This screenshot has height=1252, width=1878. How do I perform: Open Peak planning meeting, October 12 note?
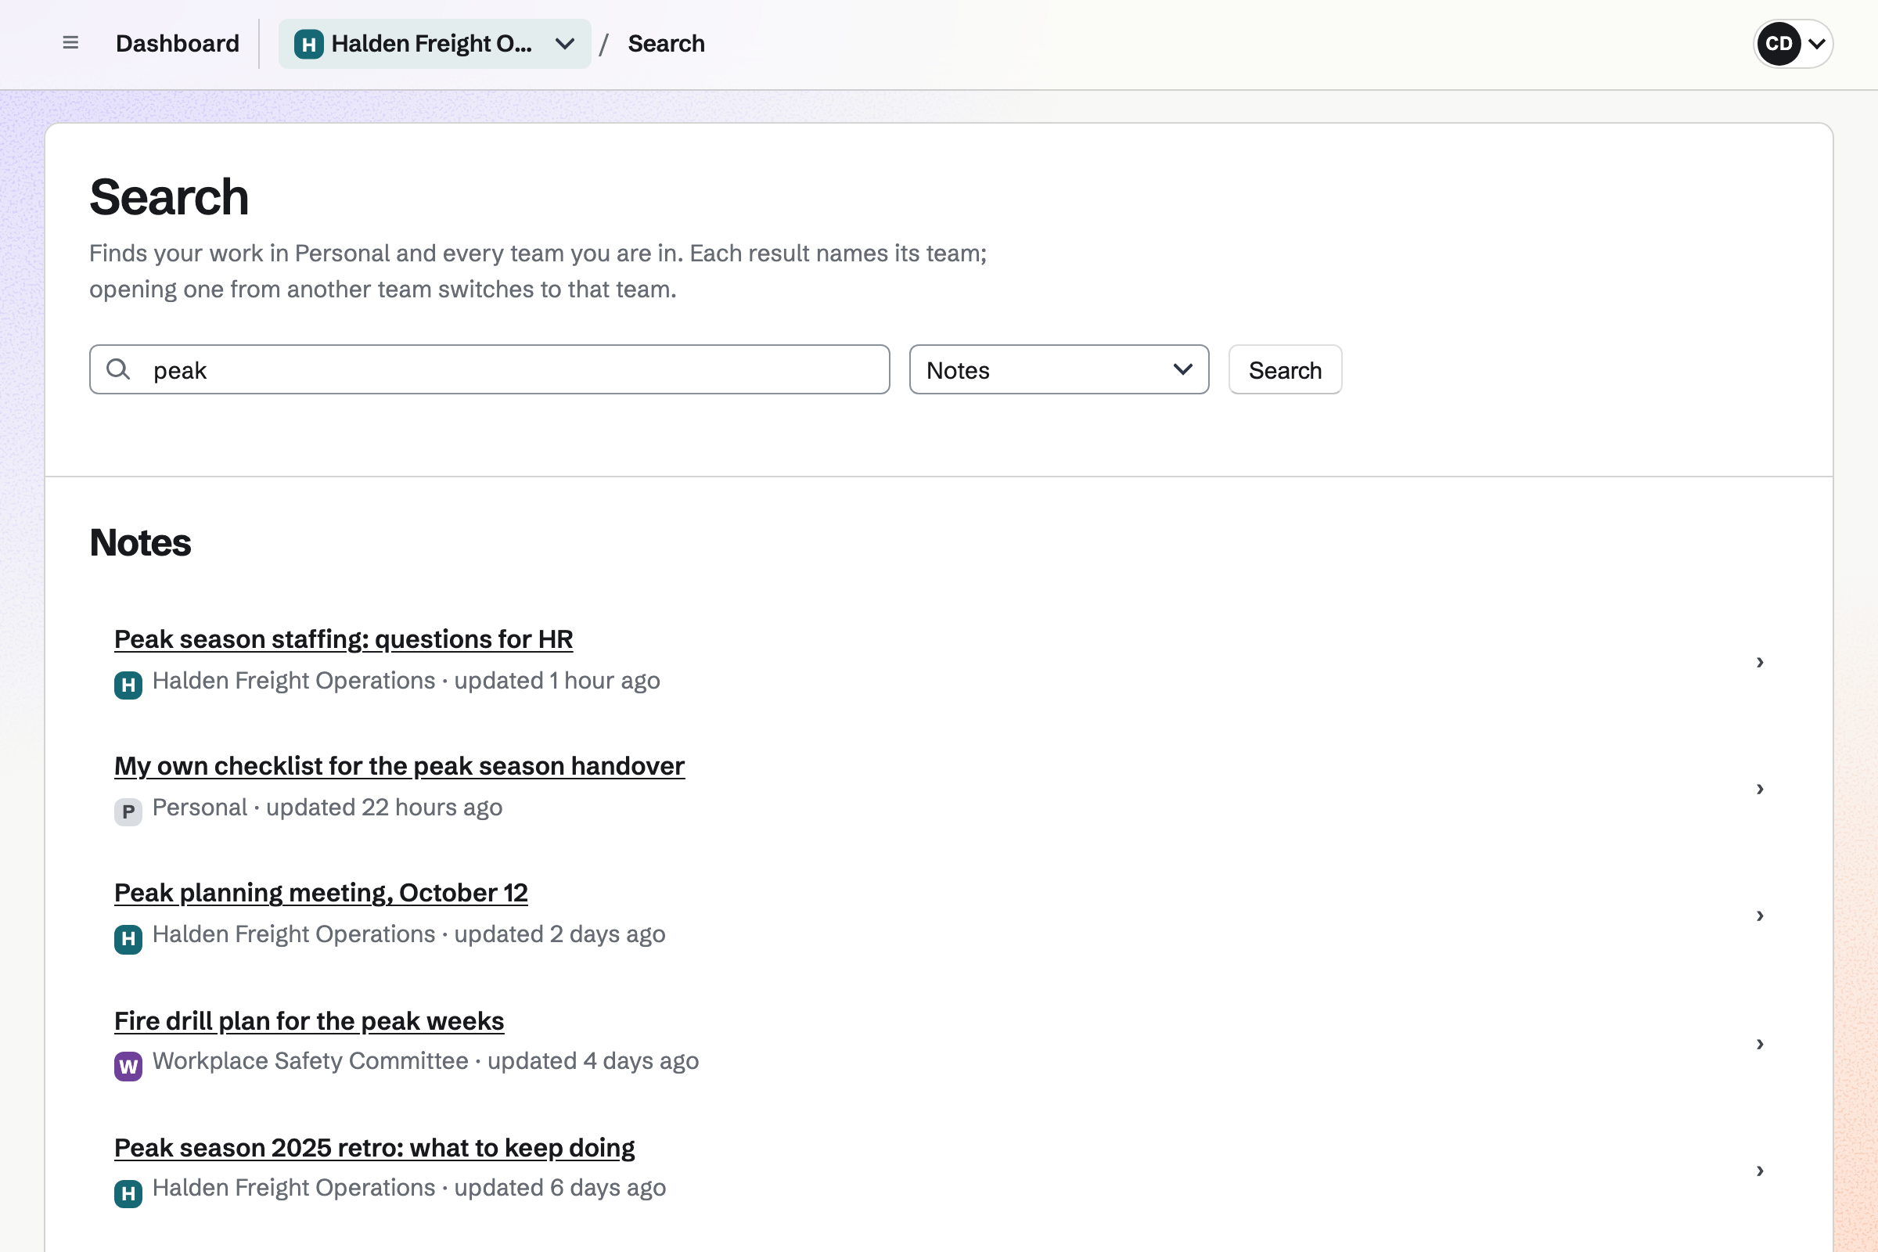pyautogui.click(x=321, y=893)
